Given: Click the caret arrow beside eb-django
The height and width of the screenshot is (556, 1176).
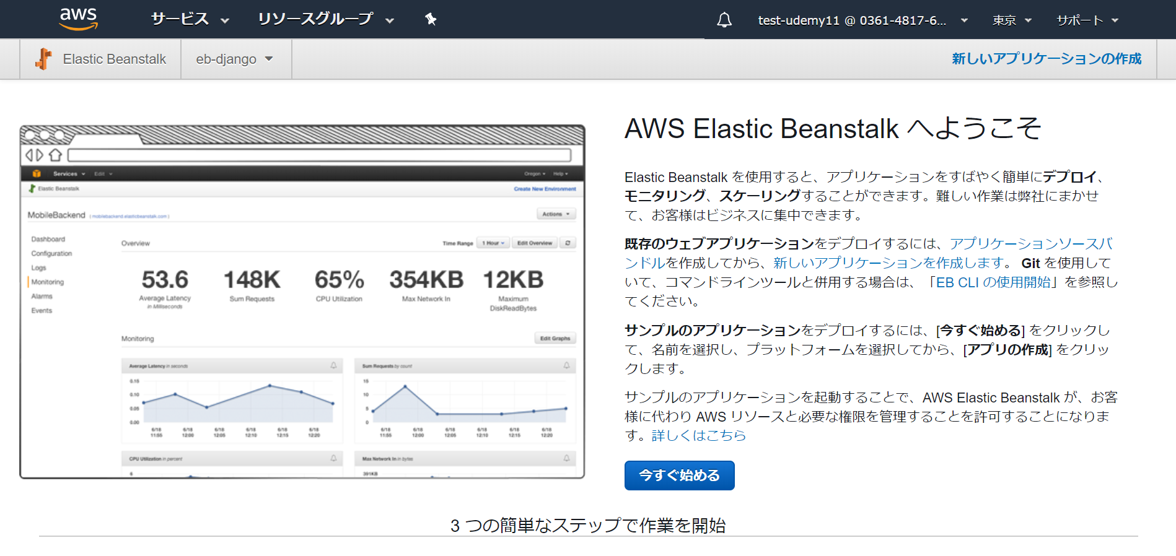Looking at the screenshot, I should (x=269, y=59).
